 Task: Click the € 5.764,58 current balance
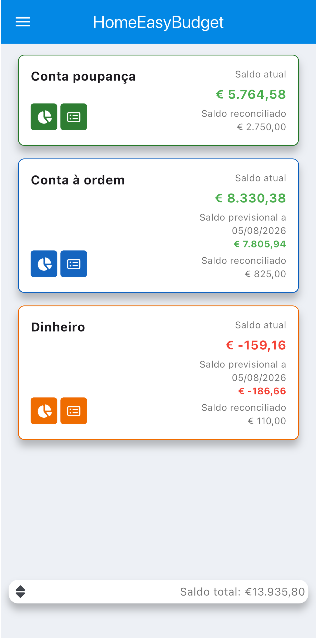[x=251, y=94]
